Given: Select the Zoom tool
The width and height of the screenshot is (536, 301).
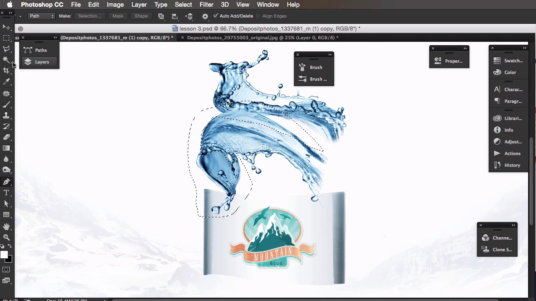Looking at the screenshot, I should point(6,237).
